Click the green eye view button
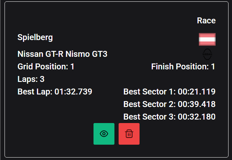 click(x=104, y=134)
